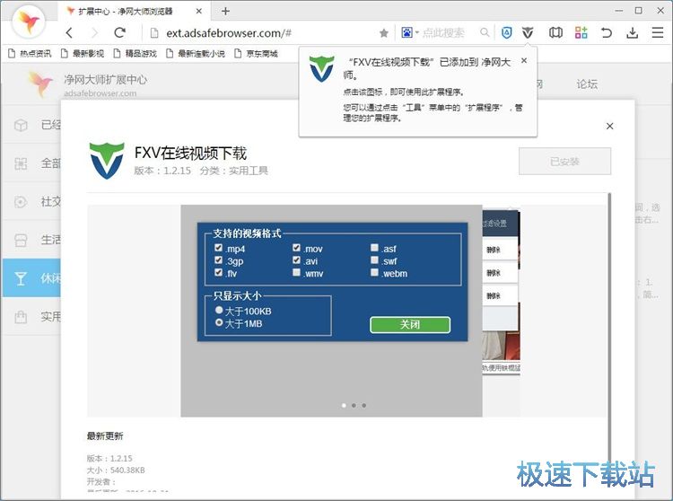This screenshot has height=501, width=673.
Task: Expand the search engine dropdown arrow
Action: pos(416,32)
